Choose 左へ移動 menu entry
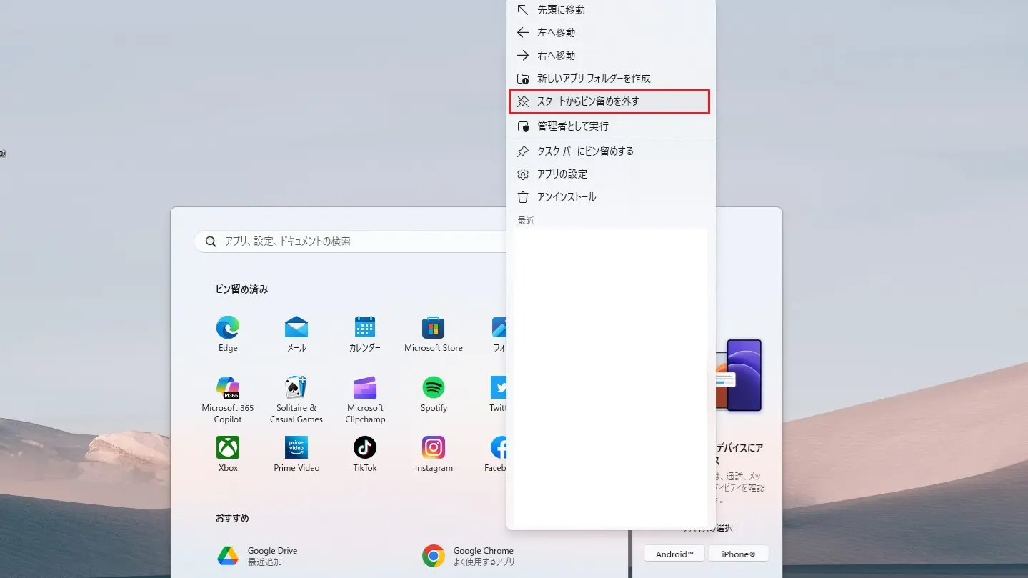The image size is (1028, 578). [x=611, y=33]
